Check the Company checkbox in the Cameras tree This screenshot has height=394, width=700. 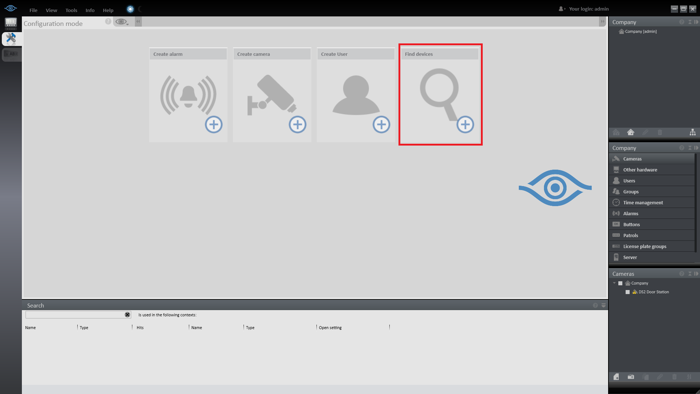click(620, 283)
